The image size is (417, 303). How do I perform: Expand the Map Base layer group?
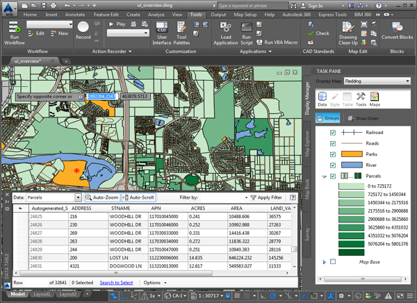(x=325, y=261)
